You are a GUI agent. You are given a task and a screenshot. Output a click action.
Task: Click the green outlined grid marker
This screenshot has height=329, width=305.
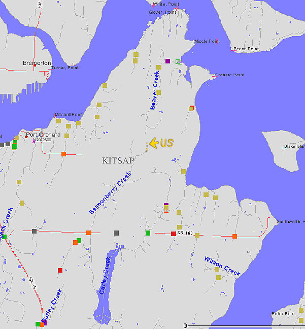tap(179, 62)
